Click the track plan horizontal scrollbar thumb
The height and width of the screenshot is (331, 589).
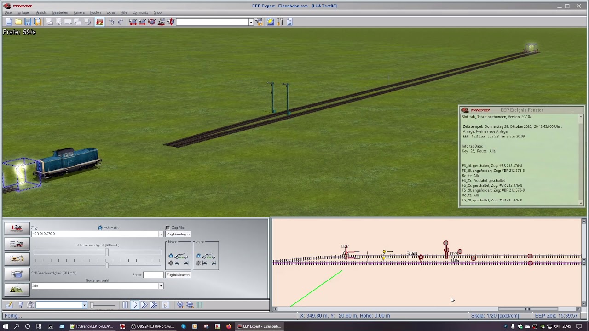tap(528, 309)
